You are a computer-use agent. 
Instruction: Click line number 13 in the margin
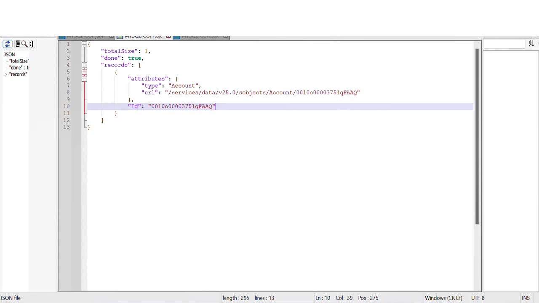click(x=67, y=127)
